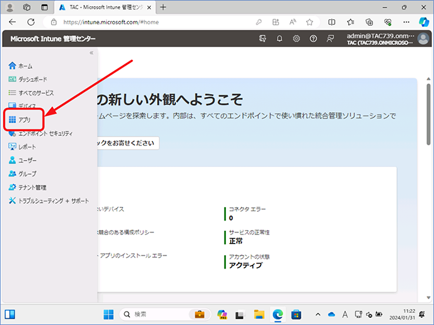This screenshot has height=325, width=434.
Task: Open the Intune notifications bell
Action: point(279,39)
